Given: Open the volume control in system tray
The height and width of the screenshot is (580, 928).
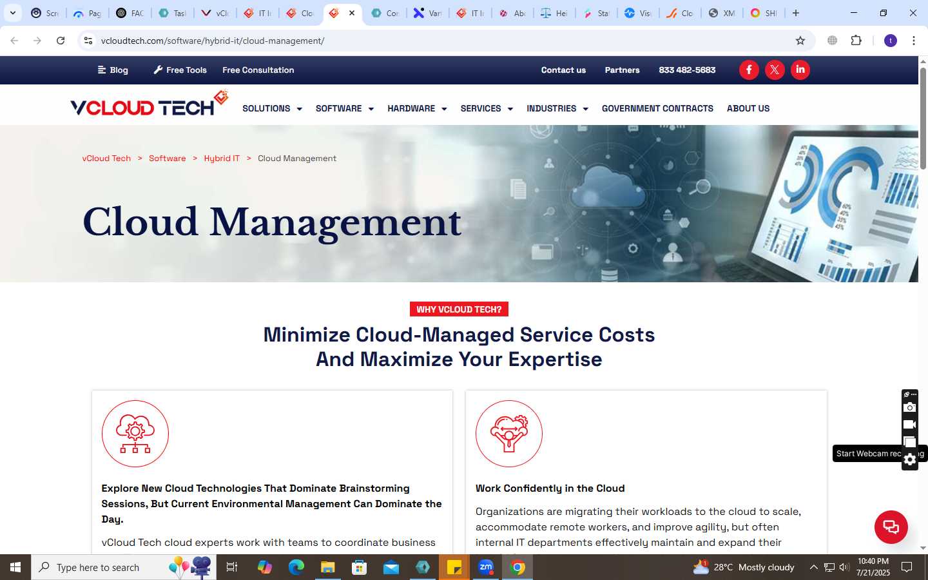Looking at the screenshot, I should [x=844, y=567].
